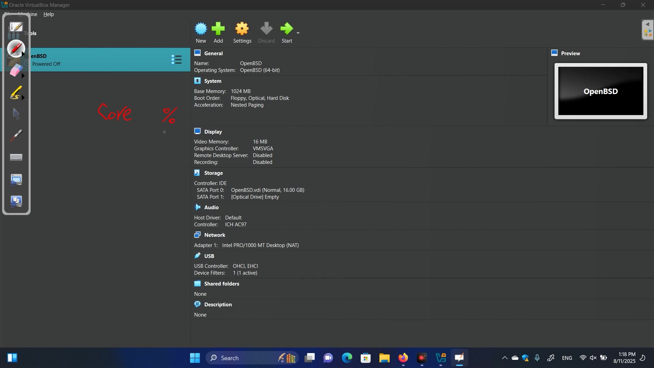Open OpenBSD machine list menu icon
Viewport: 654px width, 368px height.
(x=176, y=60)
